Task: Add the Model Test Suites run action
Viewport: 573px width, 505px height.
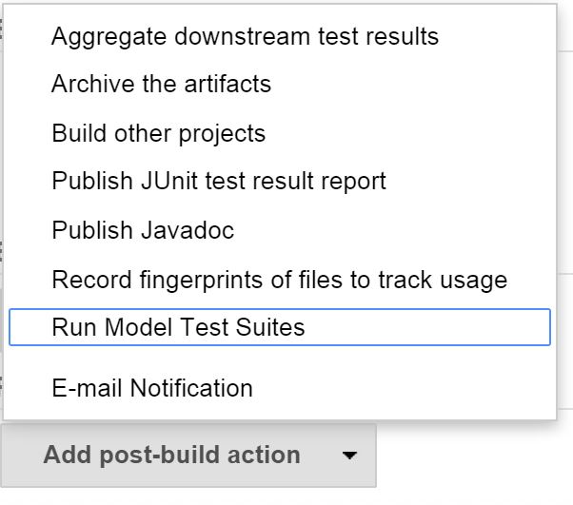Action: click(178, 327)
